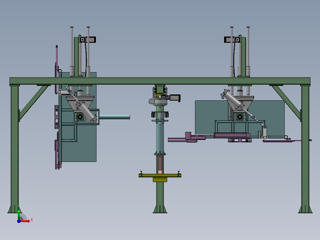Screen dimensions: 320x240
Task: Select the top horizontal green frame beam
Action: (x=160, y=81)
